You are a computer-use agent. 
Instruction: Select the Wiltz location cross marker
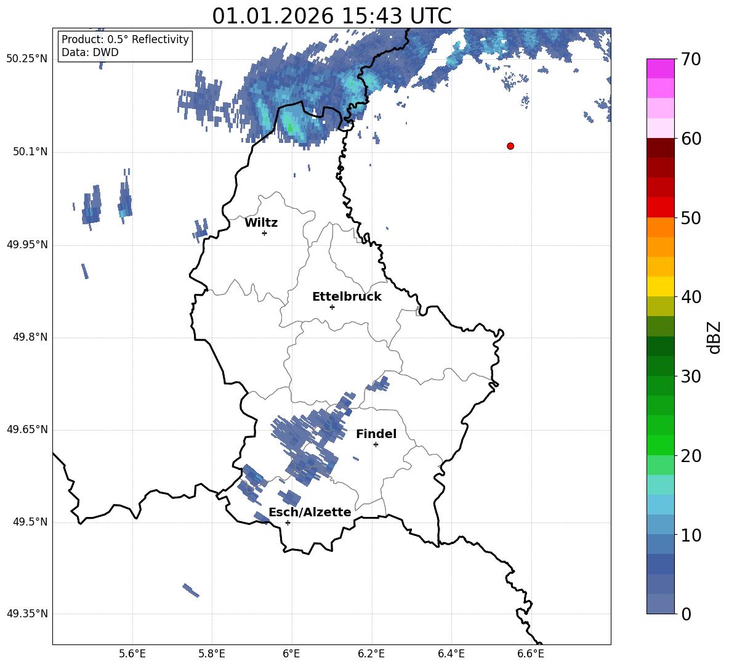coord(265,233)
